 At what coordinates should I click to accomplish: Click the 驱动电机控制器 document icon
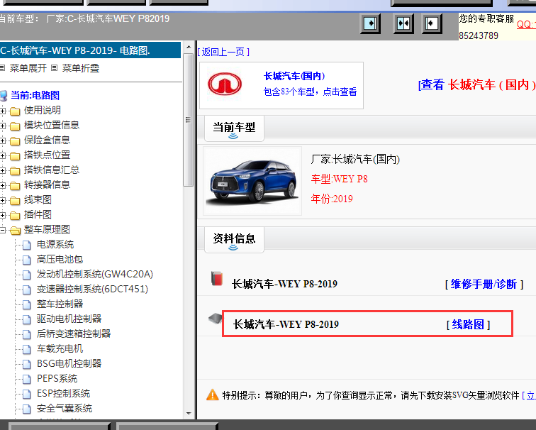coord(27,319)
